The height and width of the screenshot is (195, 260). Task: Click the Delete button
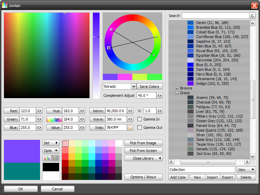pos(246,177)
